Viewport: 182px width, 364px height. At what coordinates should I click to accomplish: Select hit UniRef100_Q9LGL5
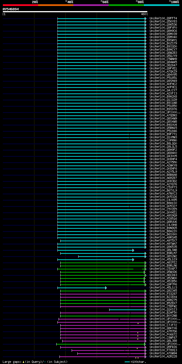tap(163, 147)
